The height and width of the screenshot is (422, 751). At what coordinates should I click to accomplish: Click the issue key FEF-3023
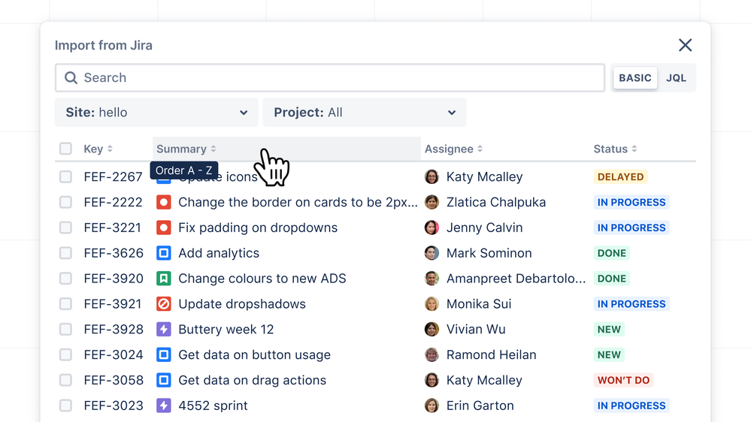(114, 405)
